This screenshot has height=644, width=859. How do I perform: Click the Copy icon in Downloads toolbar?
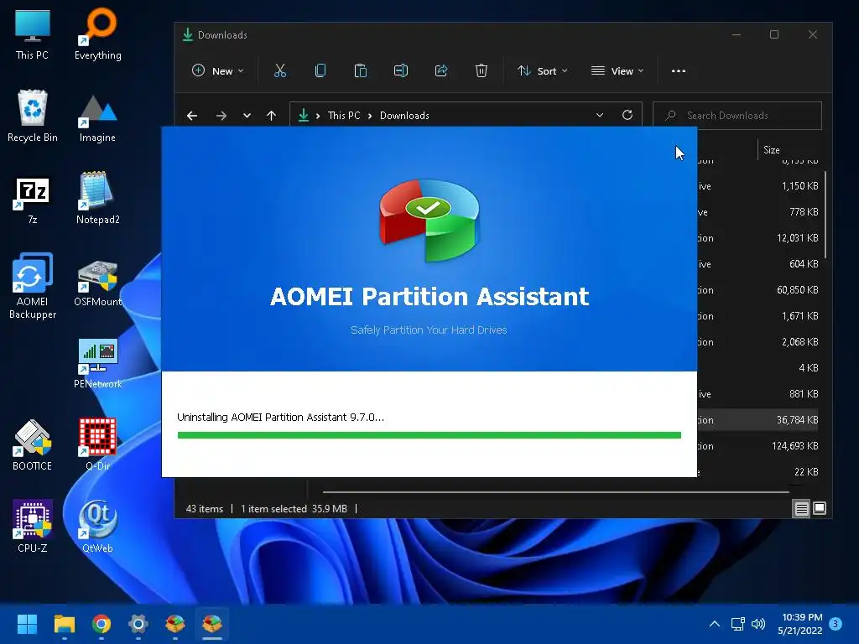(320, 70)
